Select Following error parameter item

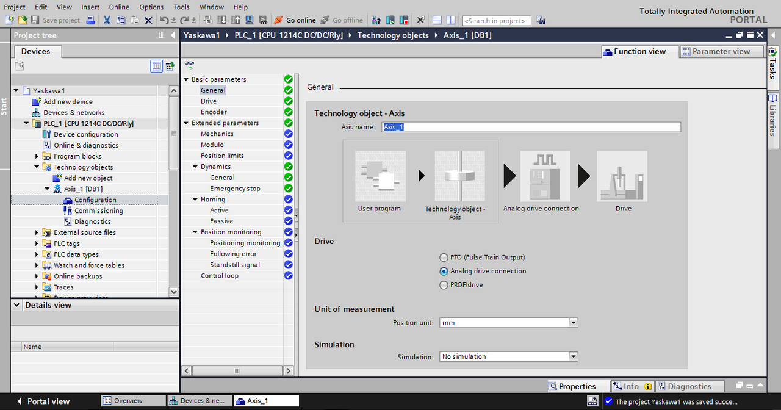coord(233,254)
